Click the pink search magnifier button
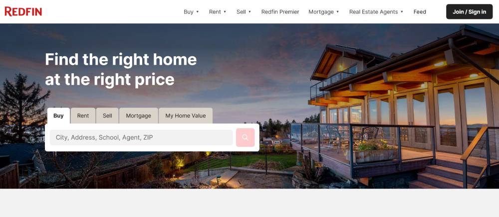 coord(245,137)
